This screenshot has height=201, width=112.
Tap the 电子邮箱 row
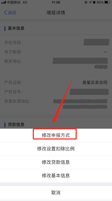coord(56,52)
